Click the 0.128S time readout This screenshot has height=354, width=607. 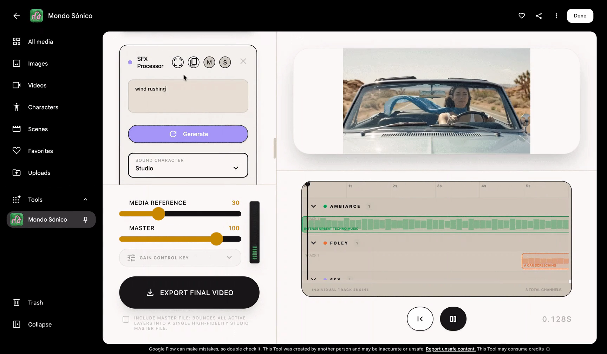(557, 319)
